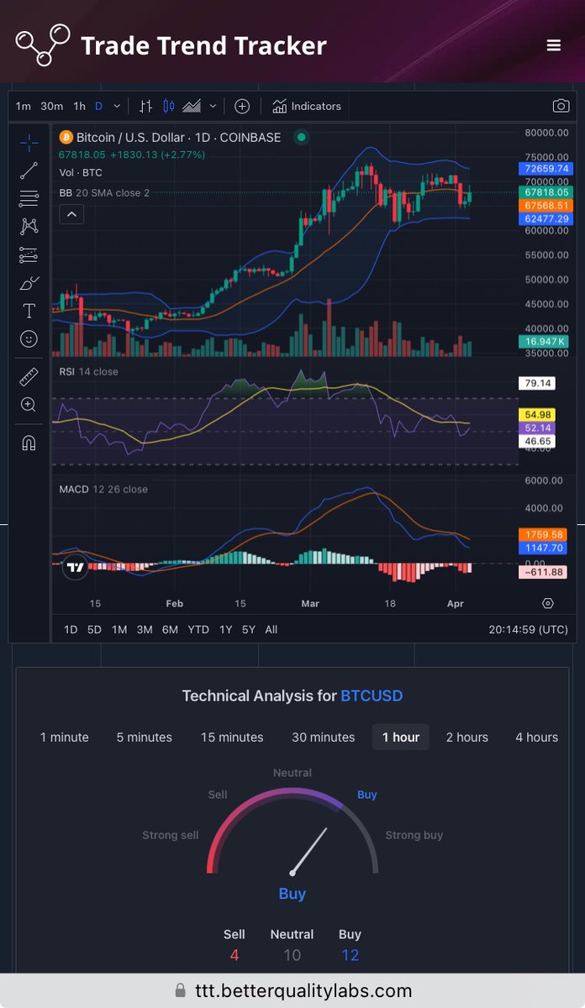Click the TradingView logo on the chart
585x1008 pixels.
click(x=76, y=568)
